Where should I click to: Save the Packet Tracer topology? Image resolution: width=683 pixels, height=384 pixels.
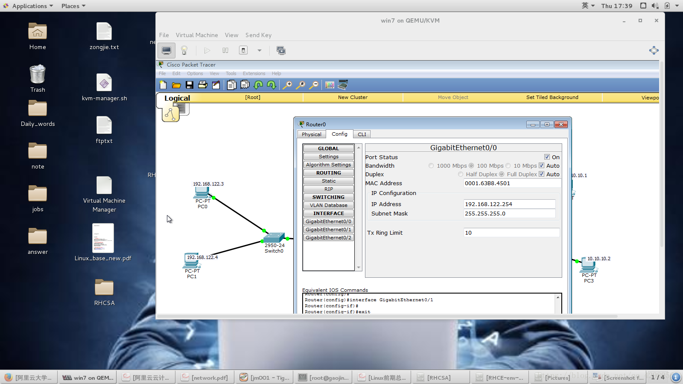(190, 85)
